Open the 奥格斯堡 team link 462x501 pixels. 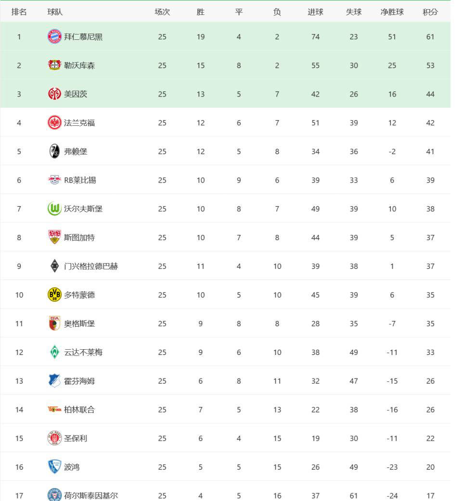point(79,324)
